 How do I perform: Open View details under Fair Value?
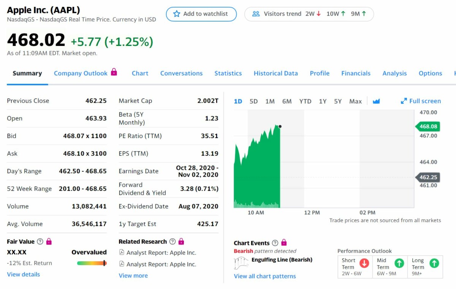(23, 274)
